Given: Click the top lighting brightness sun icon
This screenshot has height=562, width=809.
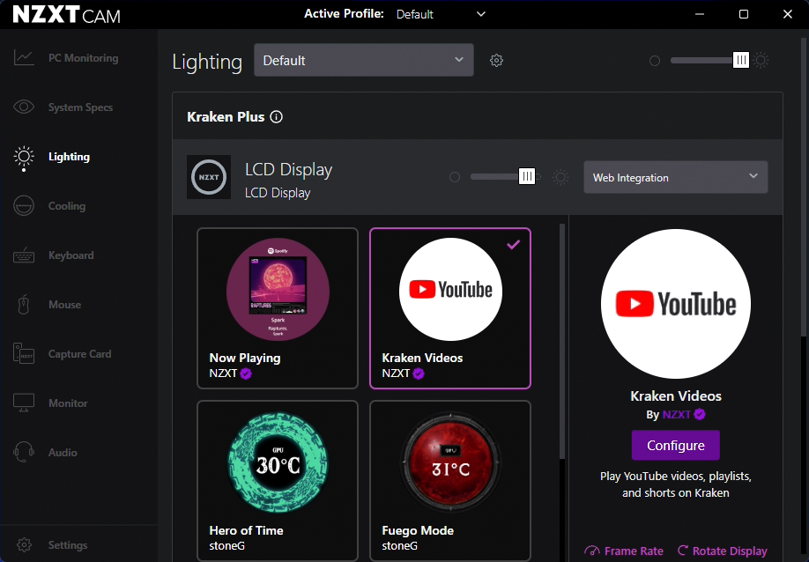Looking at the screenshot, I should pos(760,60).
